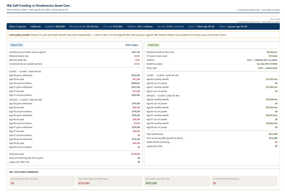Select the 'Age 88 out-of-pocket' label
This screenshot has width=285, height=195.
click(157, 127)
